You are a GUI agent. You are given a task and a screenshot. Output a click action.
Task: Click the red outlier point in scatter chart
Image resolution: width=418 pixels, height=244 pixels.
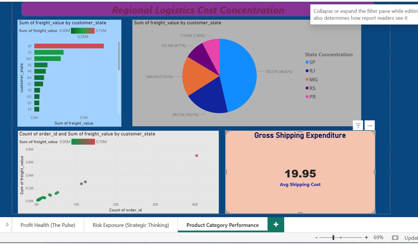[197, 156]
